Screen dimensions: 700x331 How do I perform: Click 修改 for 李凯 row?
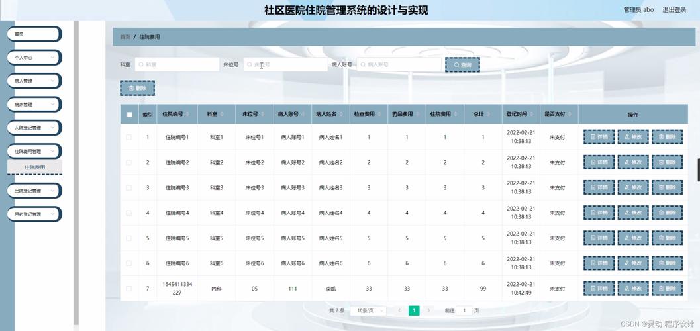pyautogui.click(x=633, y=289)
